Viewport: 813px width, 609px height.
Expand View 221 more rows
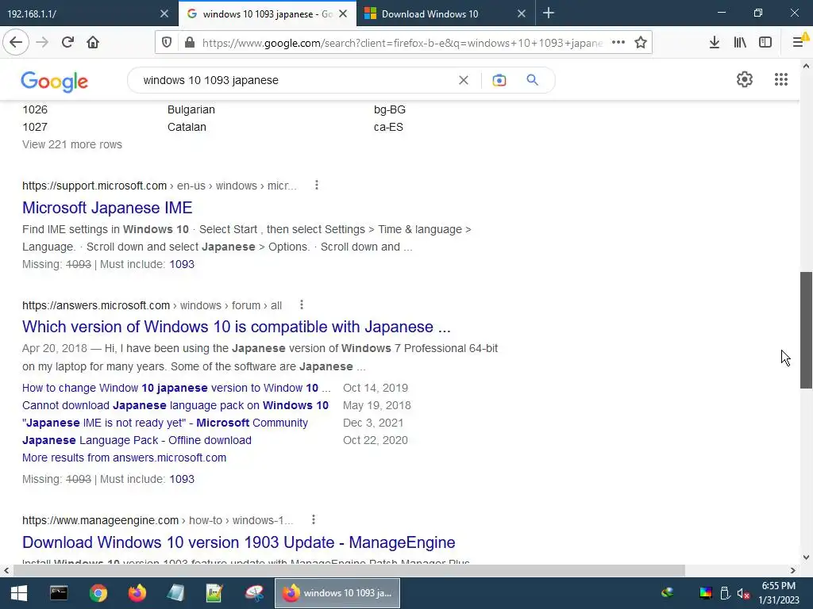(x=72, y=144)
